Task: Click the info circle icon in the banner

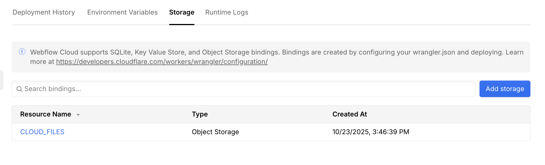Action: pyautogui.click(x=22, y=52)
